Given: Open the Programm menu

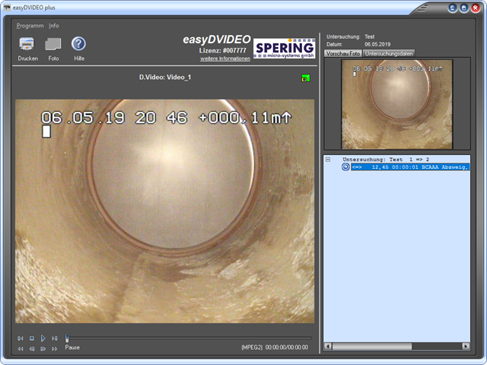Looking at the screenshot, I should 30,26.
